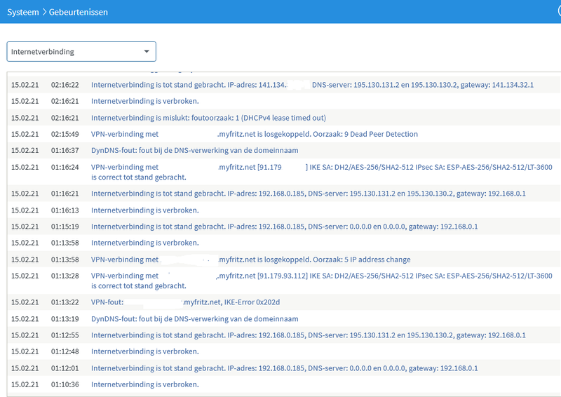Select the DHCPv4 lease timed out entry
The image size is (561, 397).
coord(208,117)
